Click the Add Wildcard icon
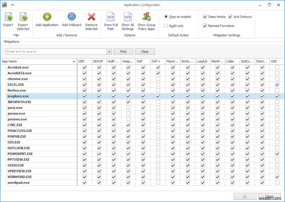Screen dimensions: 285x202 point(72,17)
